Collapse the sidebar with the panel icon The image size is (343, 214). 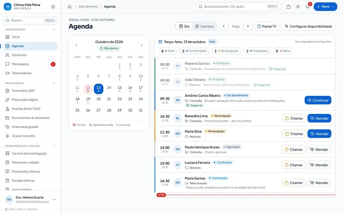(53, 6)
